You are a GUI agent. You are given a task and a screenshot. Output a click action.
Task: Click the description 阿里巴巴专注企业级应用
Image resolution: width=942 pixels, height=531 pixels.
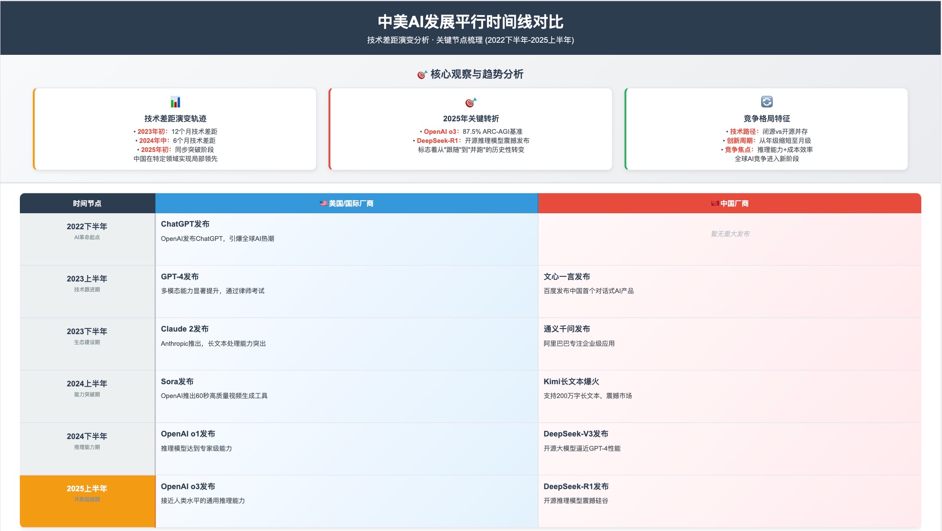(x=579, y=344)
